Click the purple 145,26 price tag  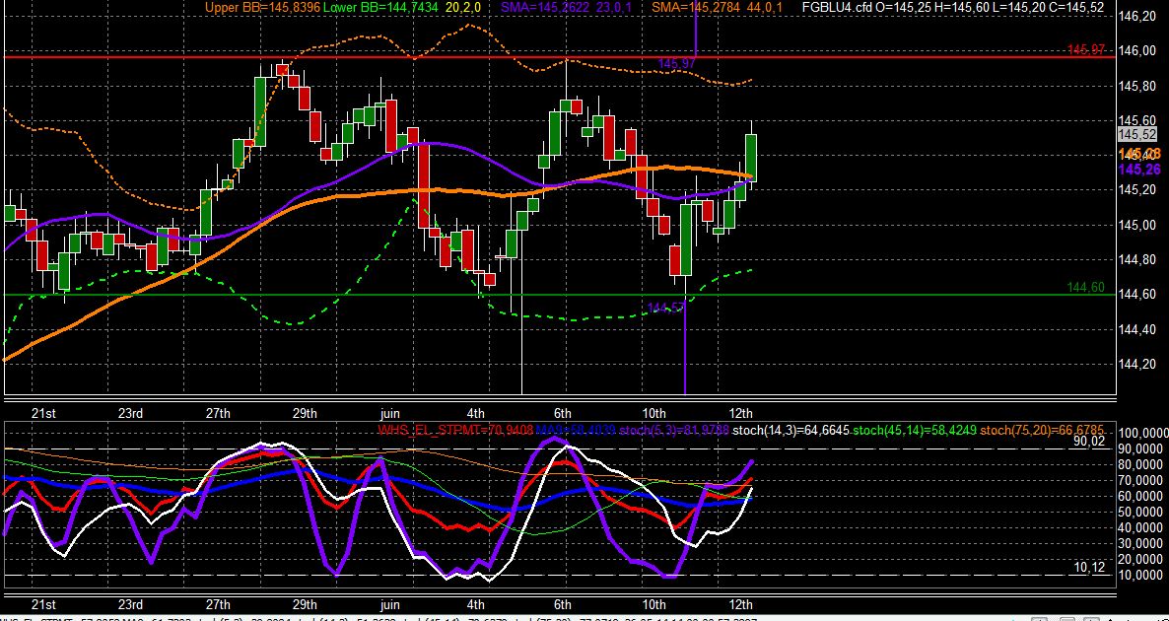[1139, 170]
